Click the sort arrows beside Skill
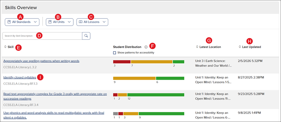The image size is (281, 122). click(x=5, y=47)
